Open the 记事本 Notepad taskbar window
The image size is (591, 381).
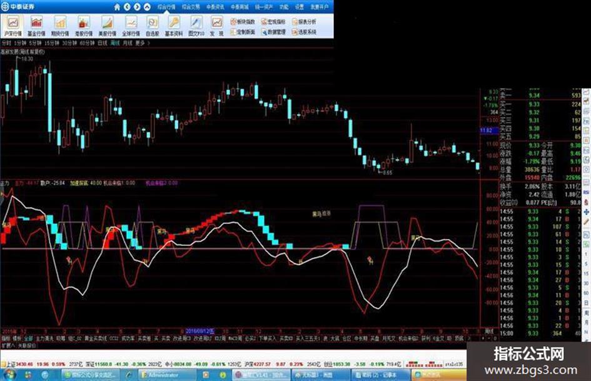pos(380,375)
